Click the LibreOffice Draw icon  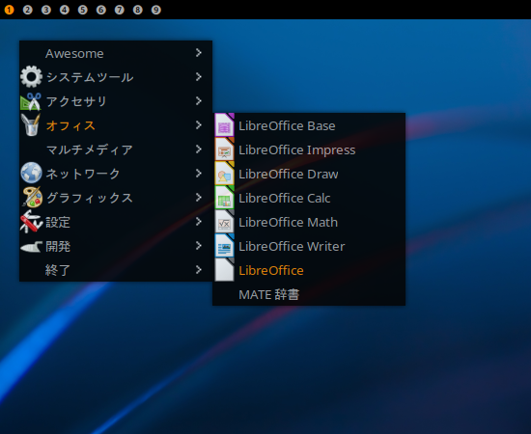[225, 174]
